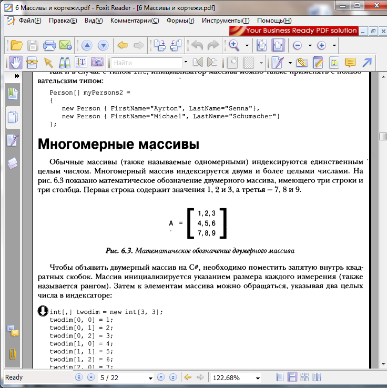The width and height of the screenshot is (387, 388).
Task: Open the Инструменты menu
Action: click(226, 21)
